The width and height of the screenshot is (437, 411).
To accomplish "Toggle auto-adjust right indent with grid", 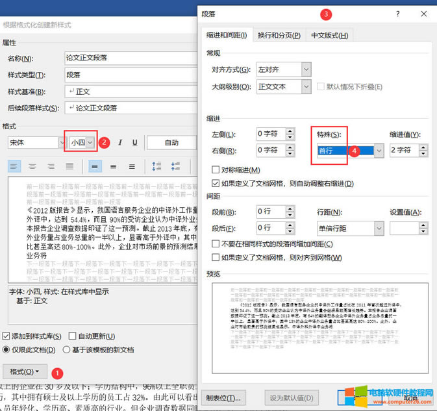I will coord(216,183).
